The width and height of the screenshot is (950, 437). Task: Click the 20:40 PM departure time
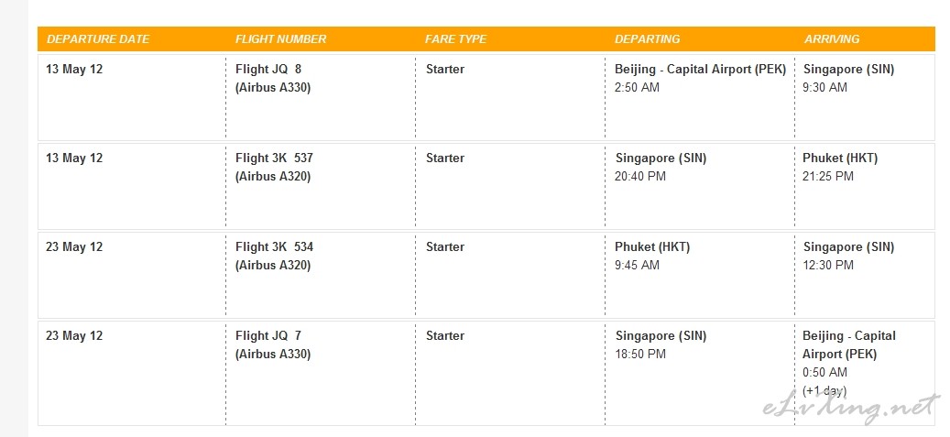click(640, 177)
